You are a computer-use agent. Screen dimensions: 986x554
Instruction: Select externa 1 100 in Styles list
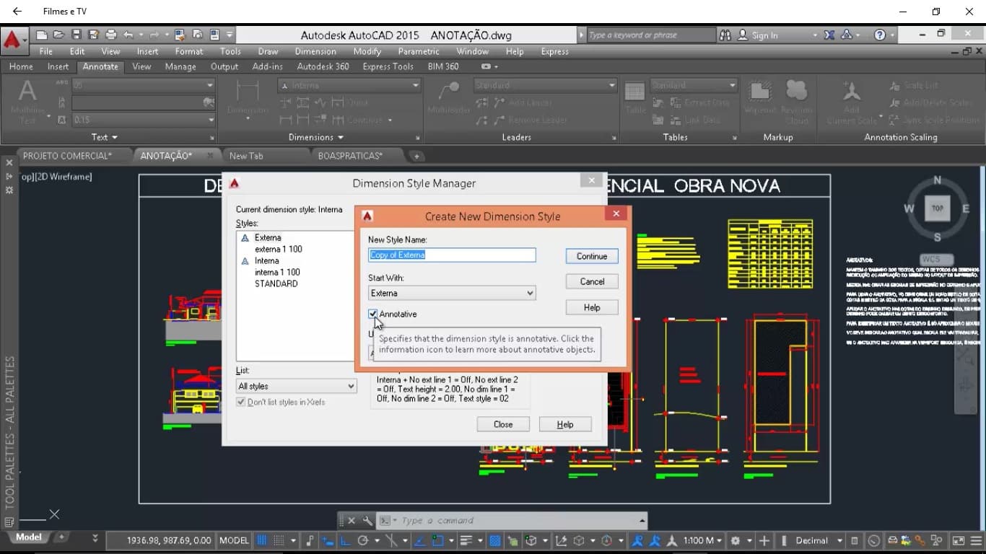(x=278, y=249)
